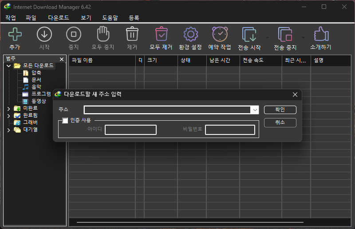355x229 pixels.
Task: Click the 모두 중지 (Stop All) hand icon
Action: pos(103,34)
